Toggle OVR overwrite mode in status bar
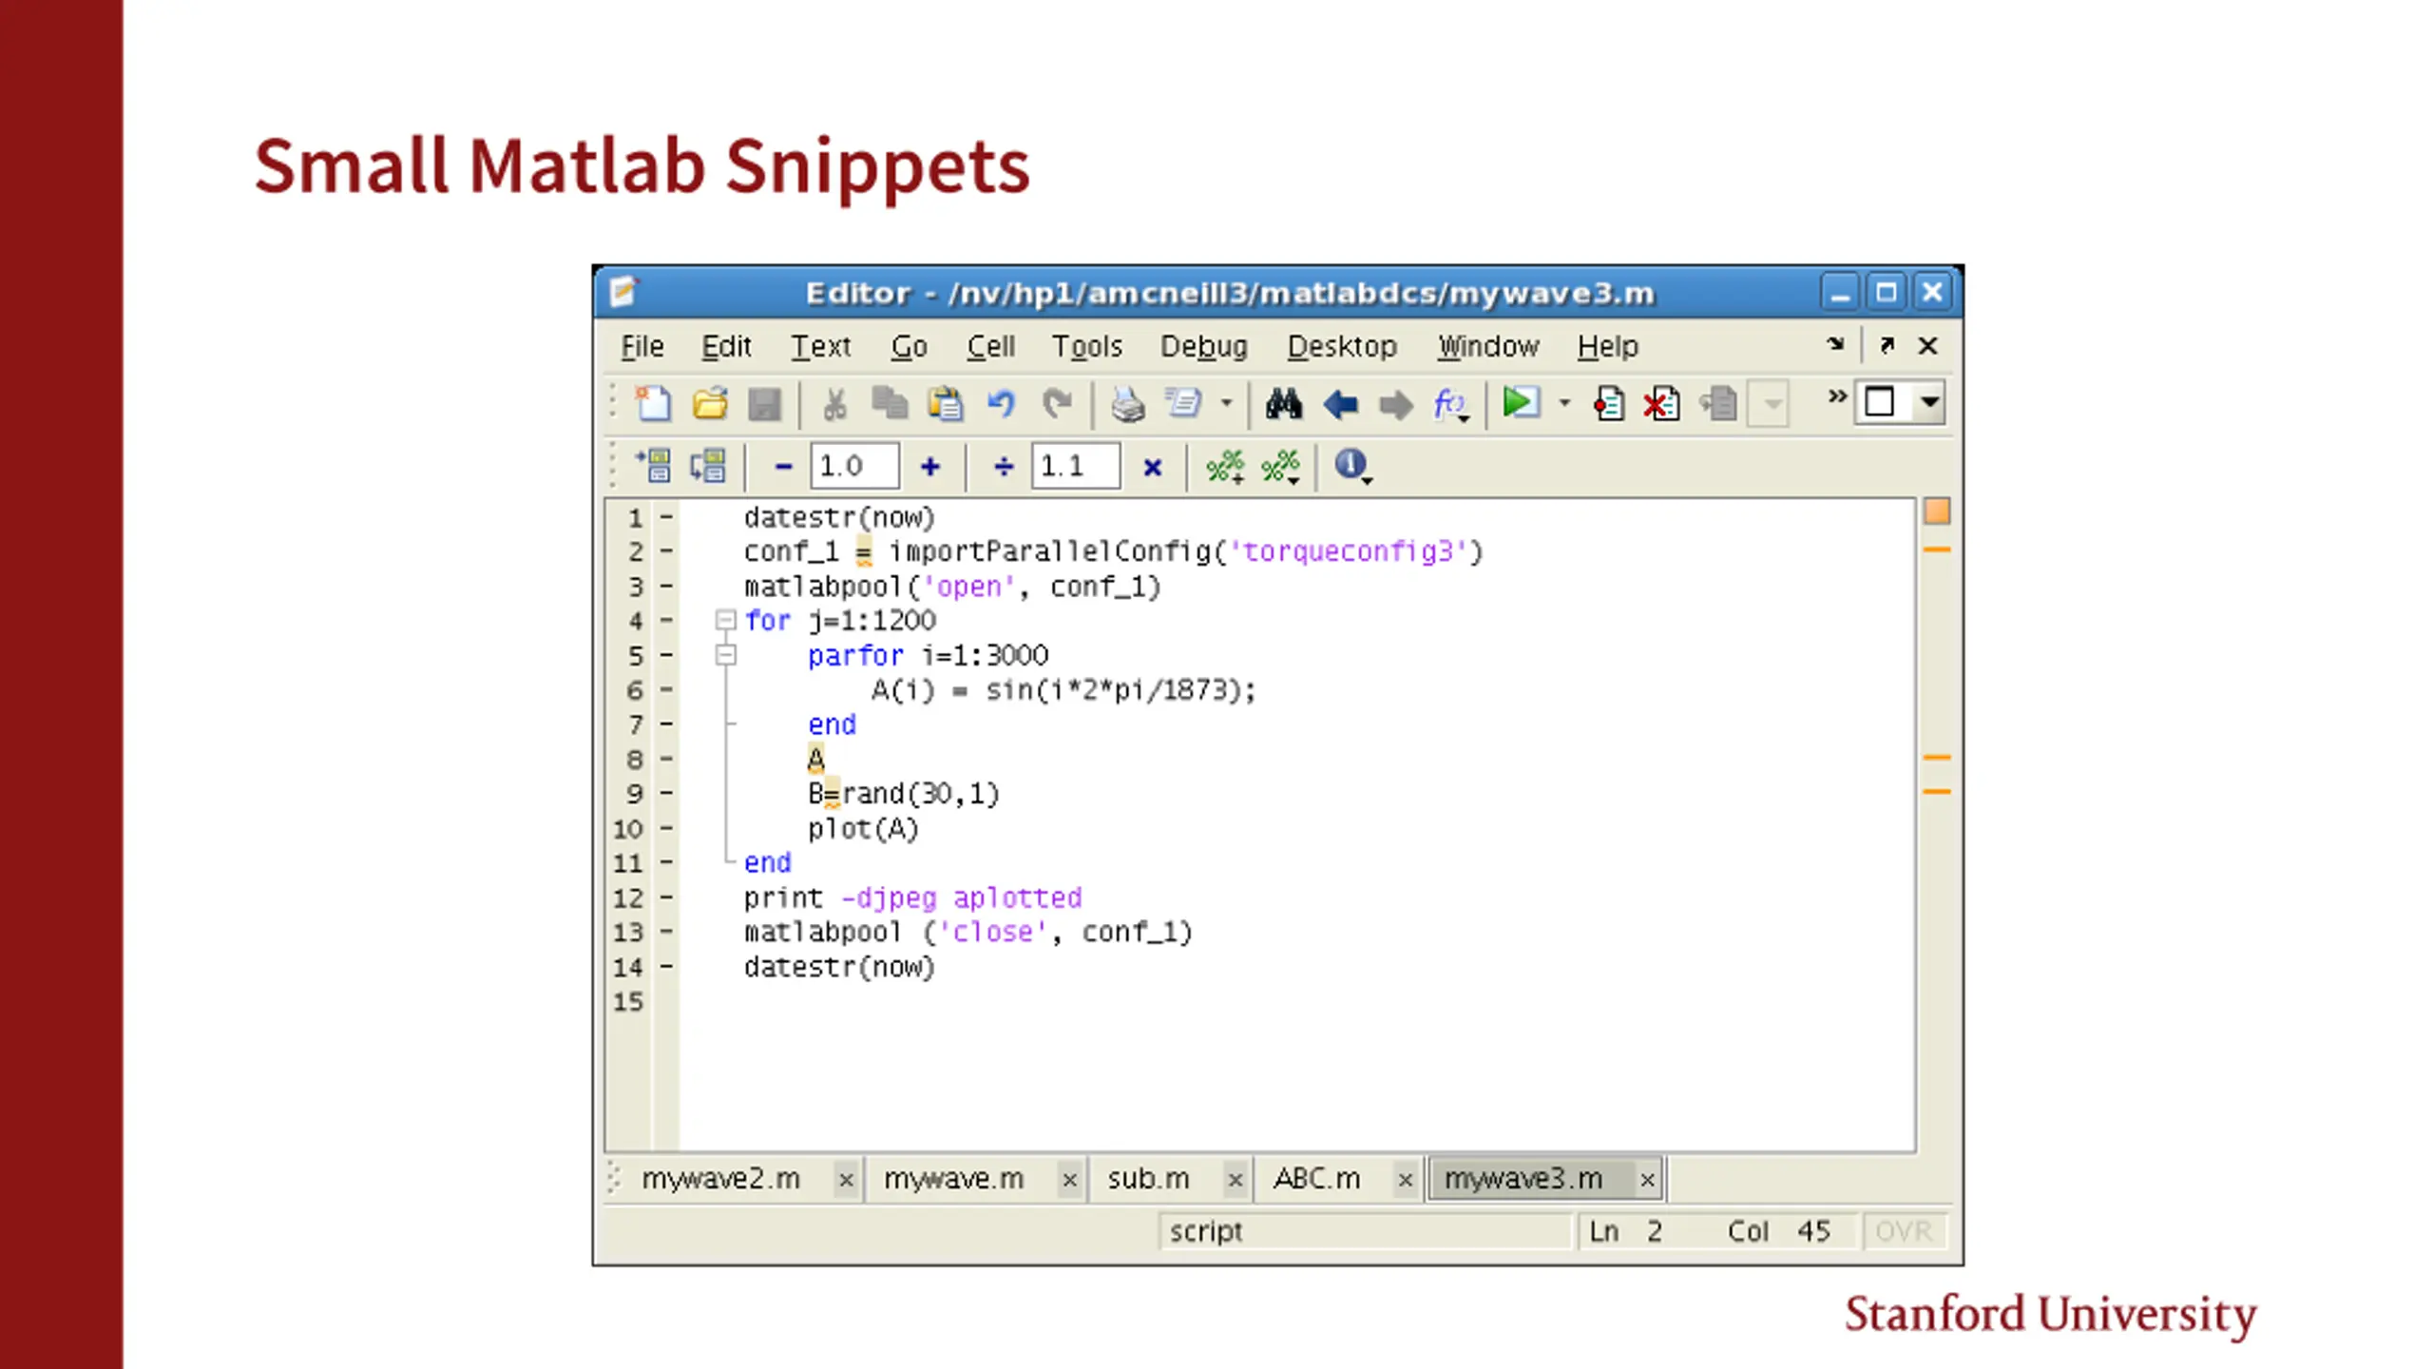This screenshot has width=2433, height=1369. point(1903,1231)
